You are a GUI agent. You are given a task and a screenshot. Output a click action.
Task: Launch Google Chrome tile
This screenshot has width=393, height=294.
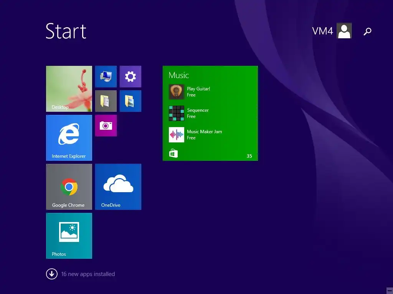[x=69, y=187]
